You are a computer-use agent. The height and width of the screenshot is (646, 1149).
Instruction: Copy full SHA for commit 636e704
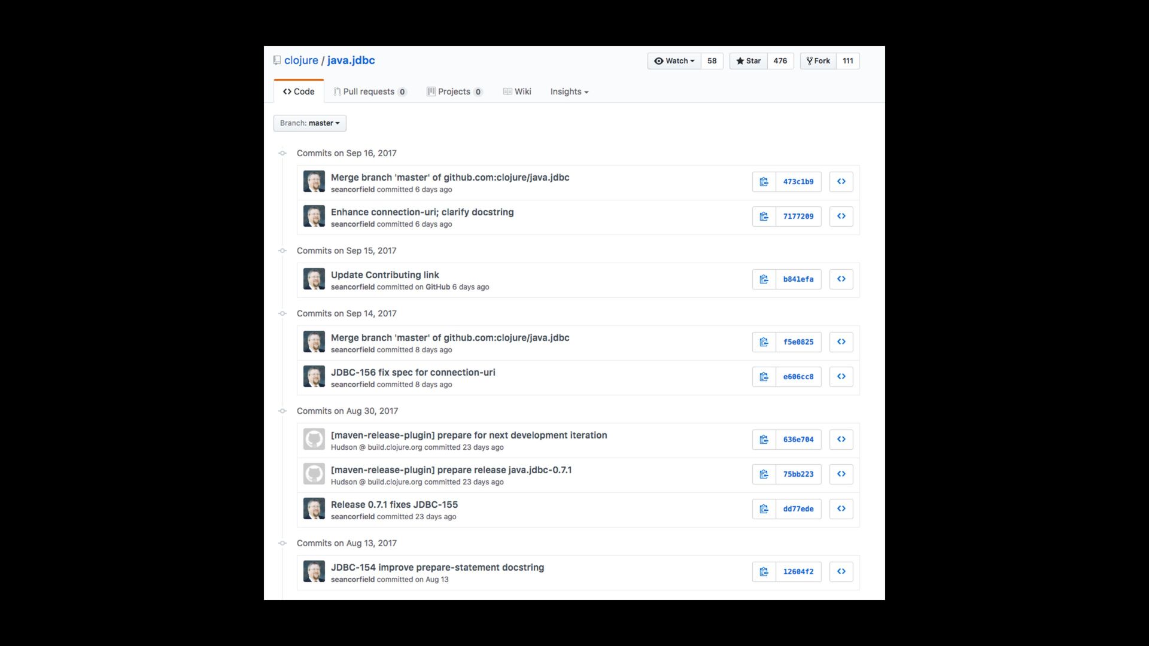[764, 440]
